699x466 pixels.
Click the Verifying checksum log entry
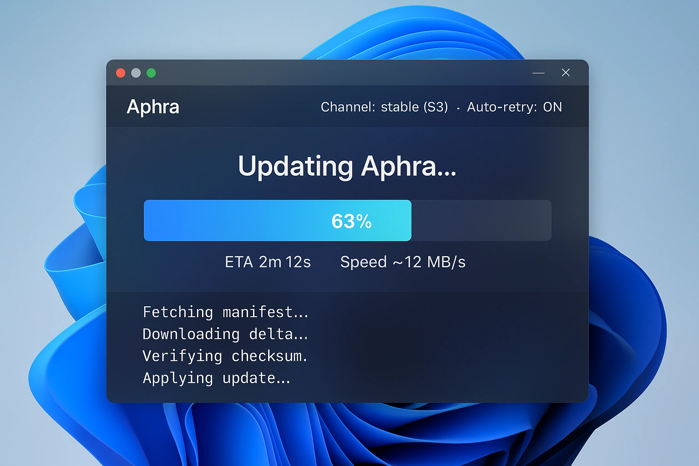click(225, 356)
